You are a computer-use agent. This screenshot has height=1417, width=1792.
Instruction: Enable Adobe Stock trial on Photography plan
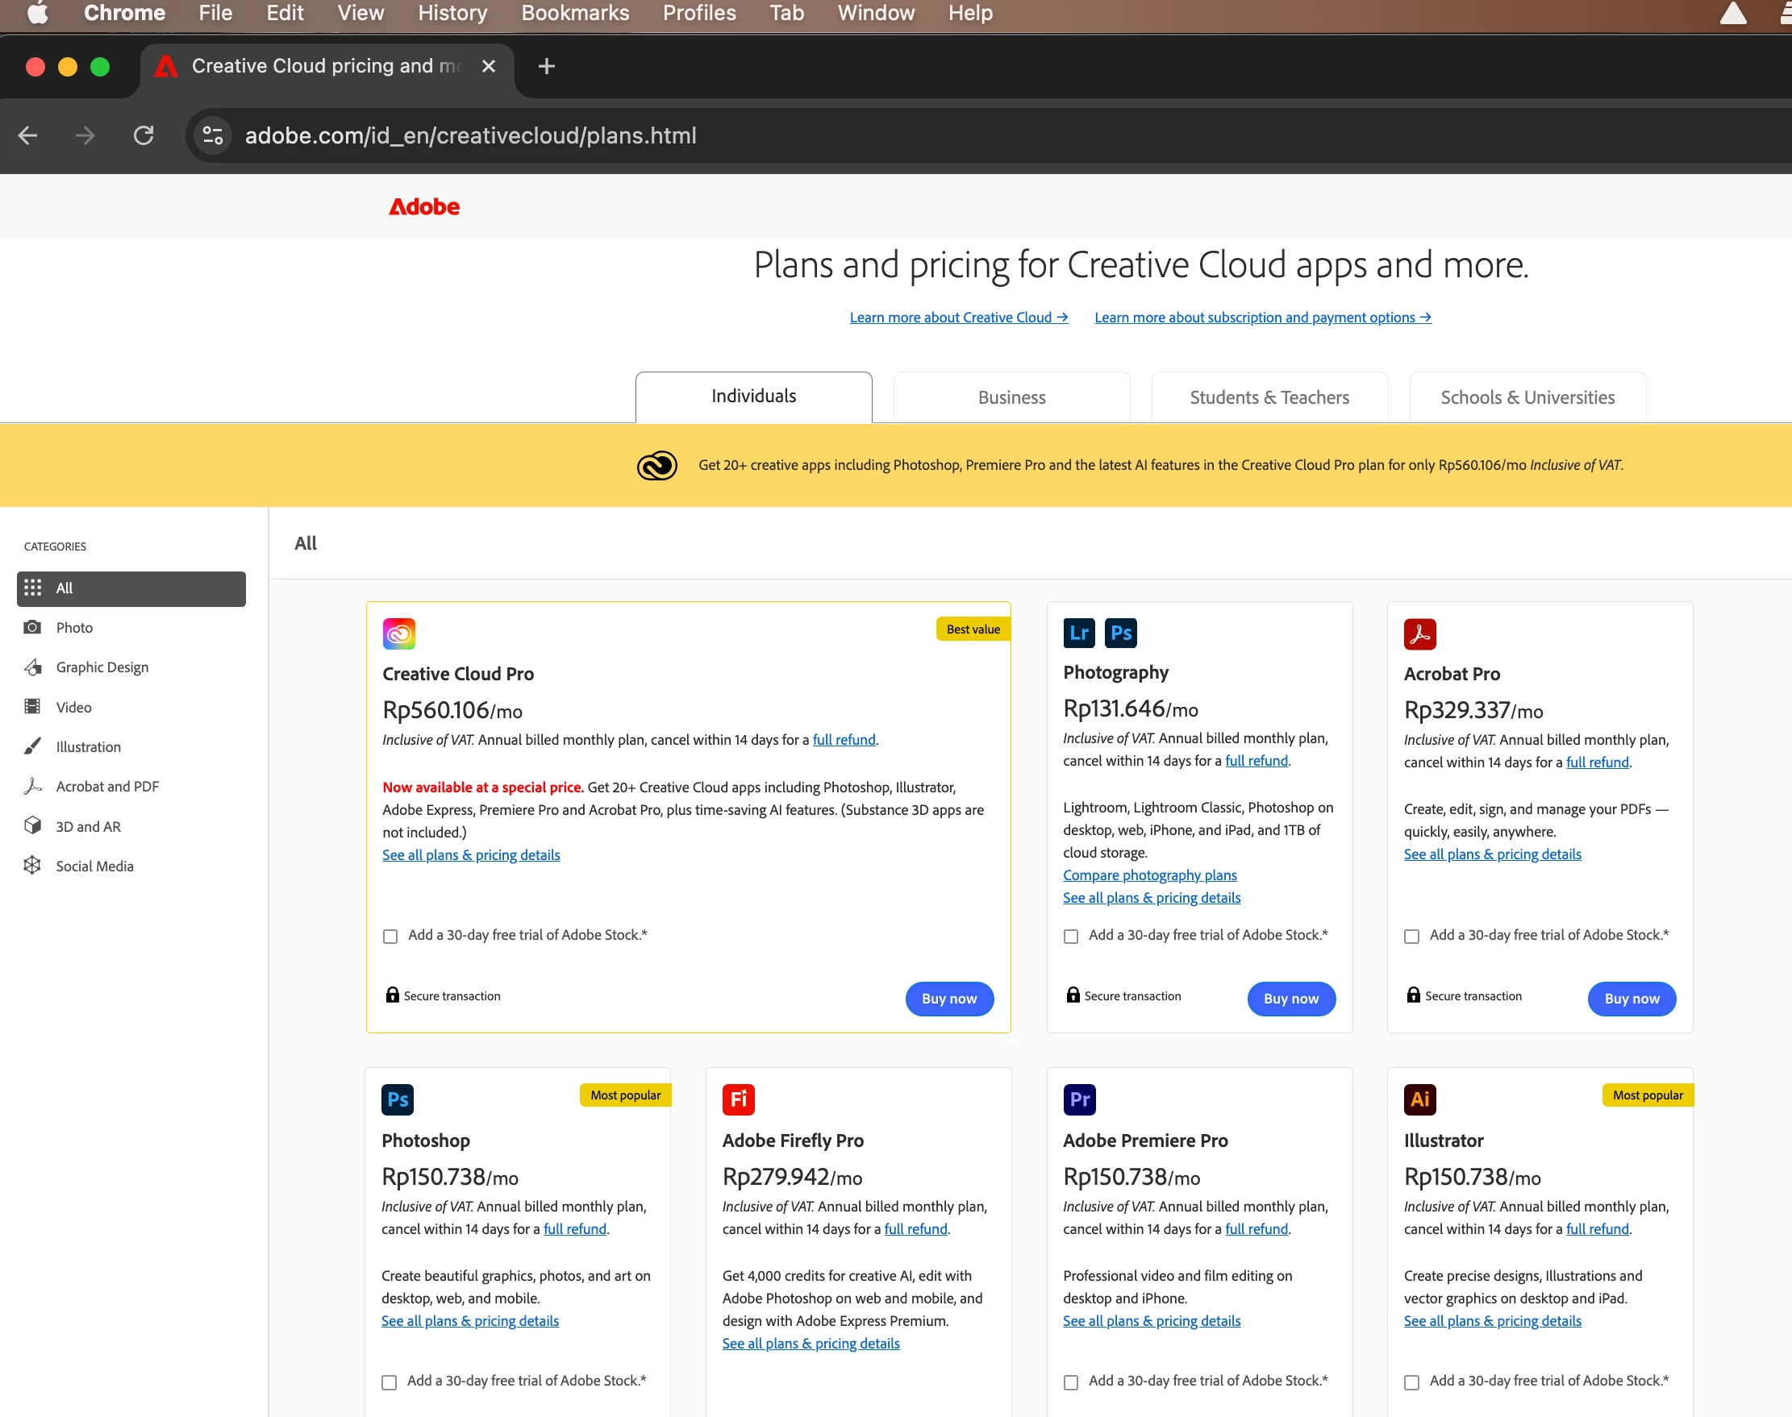[1071, 936]
